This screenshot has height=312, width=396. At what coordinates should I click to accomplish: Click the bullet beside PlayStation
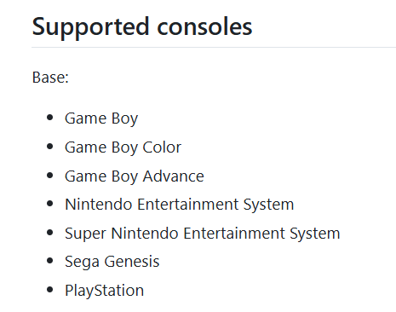[x=50, y=290]
